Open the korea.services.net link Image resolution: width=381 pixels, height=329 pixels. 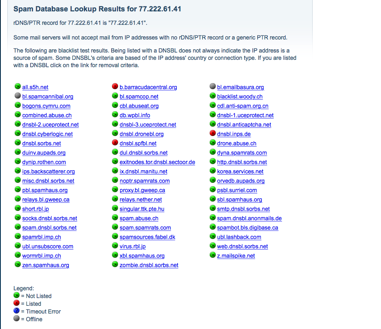240,171
